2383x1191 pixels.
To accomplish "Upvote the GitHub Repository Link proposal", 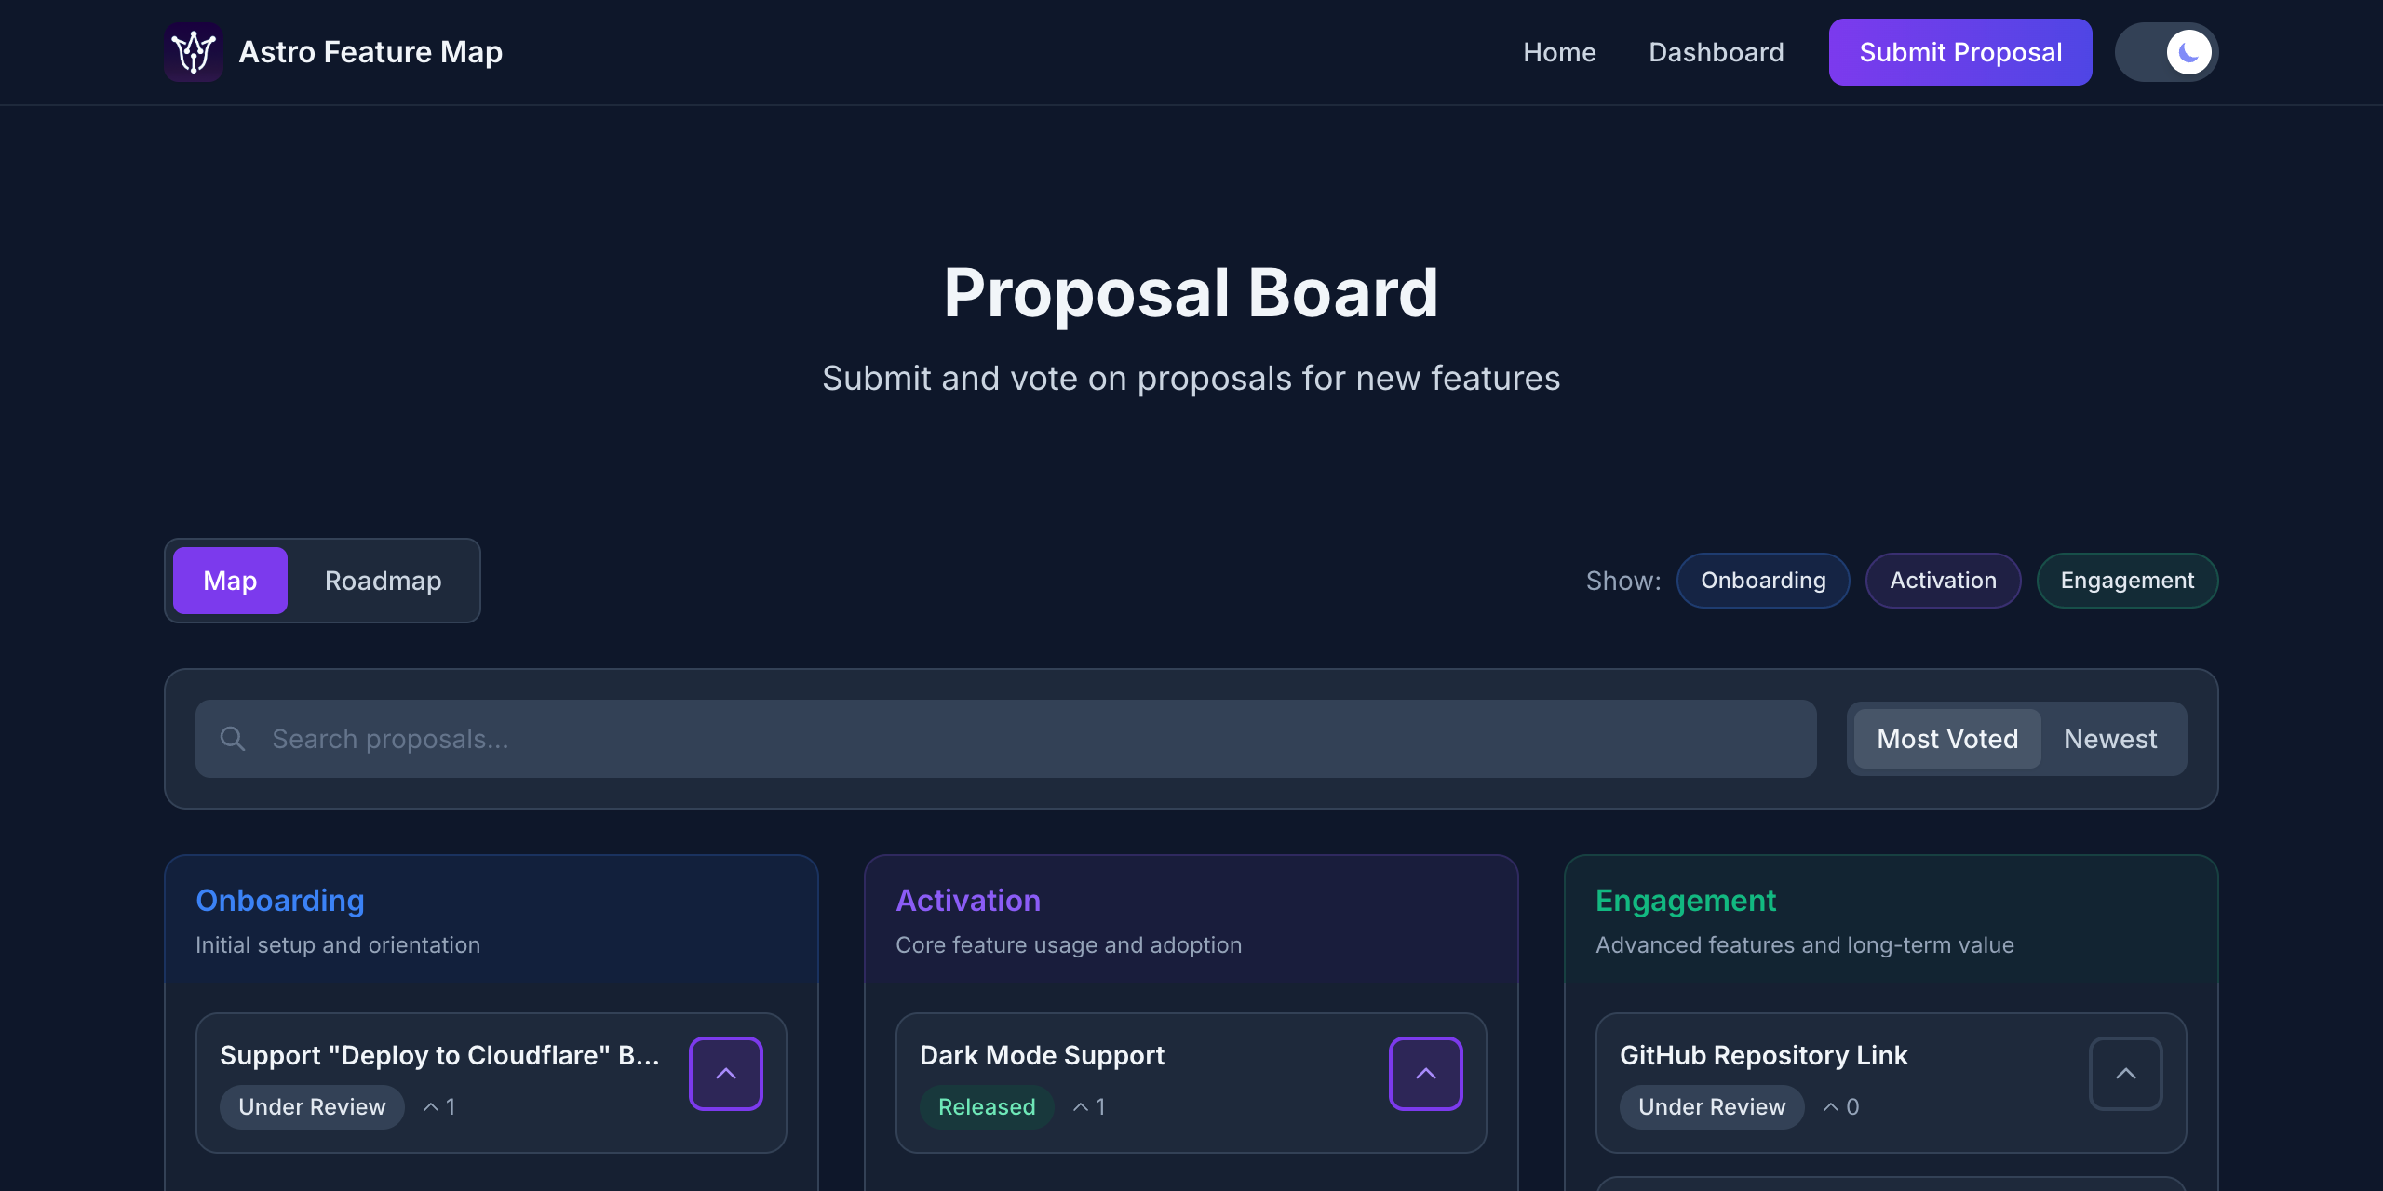I will click(2125, 1074).
